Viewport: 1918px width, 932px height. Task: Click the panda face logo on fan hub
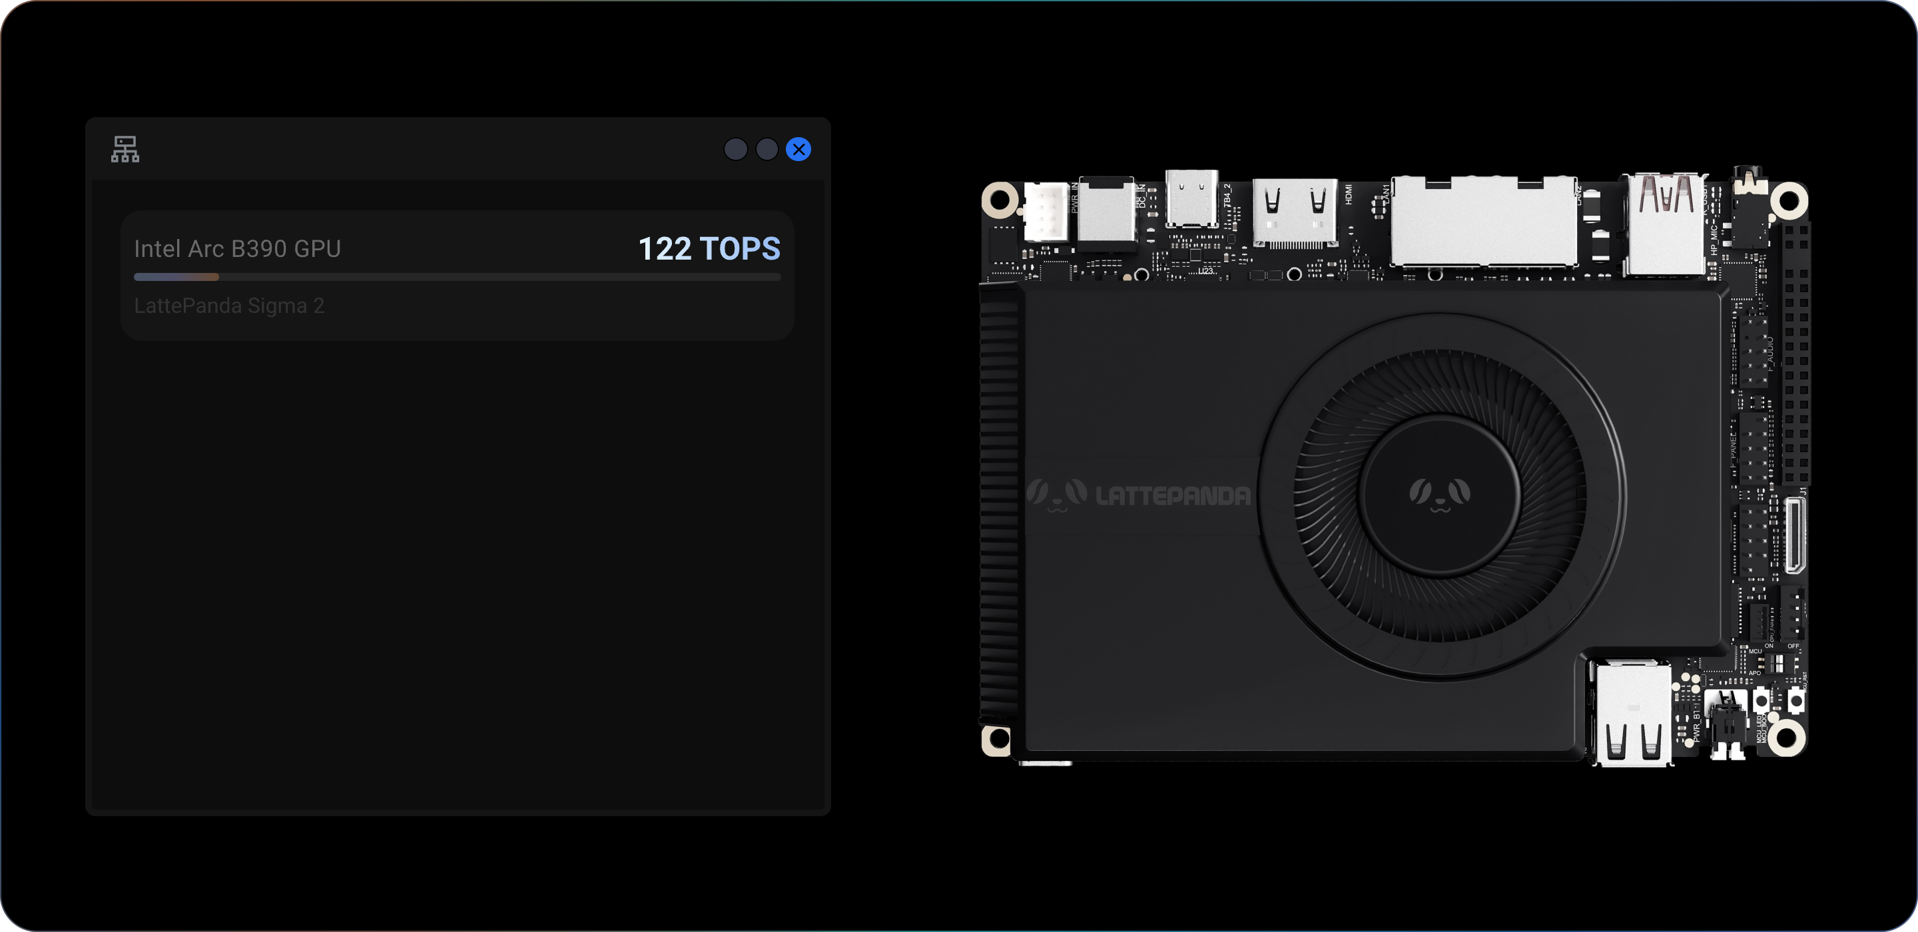pyautogui.click(x=1439, y=494)
